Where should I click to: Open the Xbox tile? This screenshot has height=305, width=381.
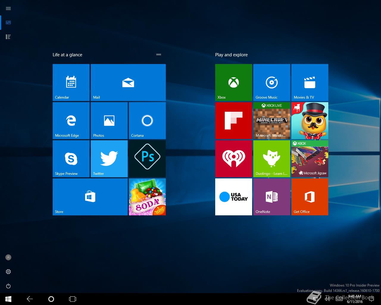(x=234, y=83)
